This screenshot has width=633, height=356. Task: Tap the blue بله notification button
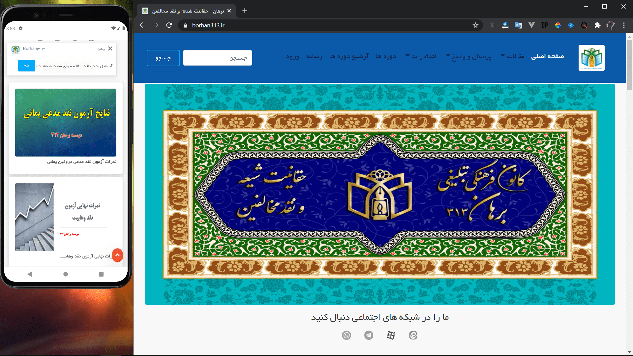pyautogui.click(x=26, y=66)
